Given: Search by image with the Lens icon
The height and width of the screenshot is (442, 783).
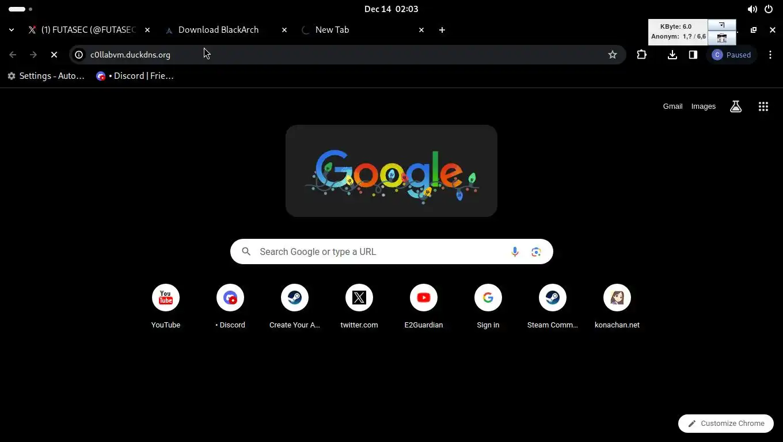Looking at the screenshot, I should tap(536, 252).
